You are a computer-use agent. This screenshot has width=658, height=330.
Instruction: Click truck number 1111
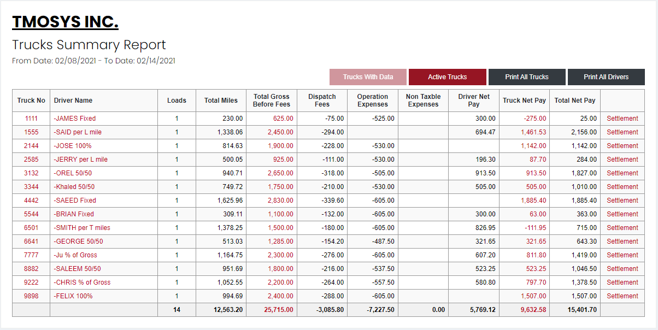tap(31, 119)
